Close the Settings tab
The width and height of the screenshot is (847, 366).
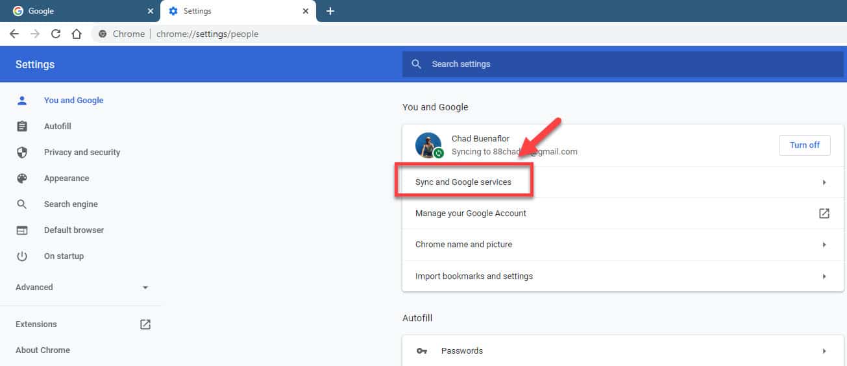(x=306, y=11)
